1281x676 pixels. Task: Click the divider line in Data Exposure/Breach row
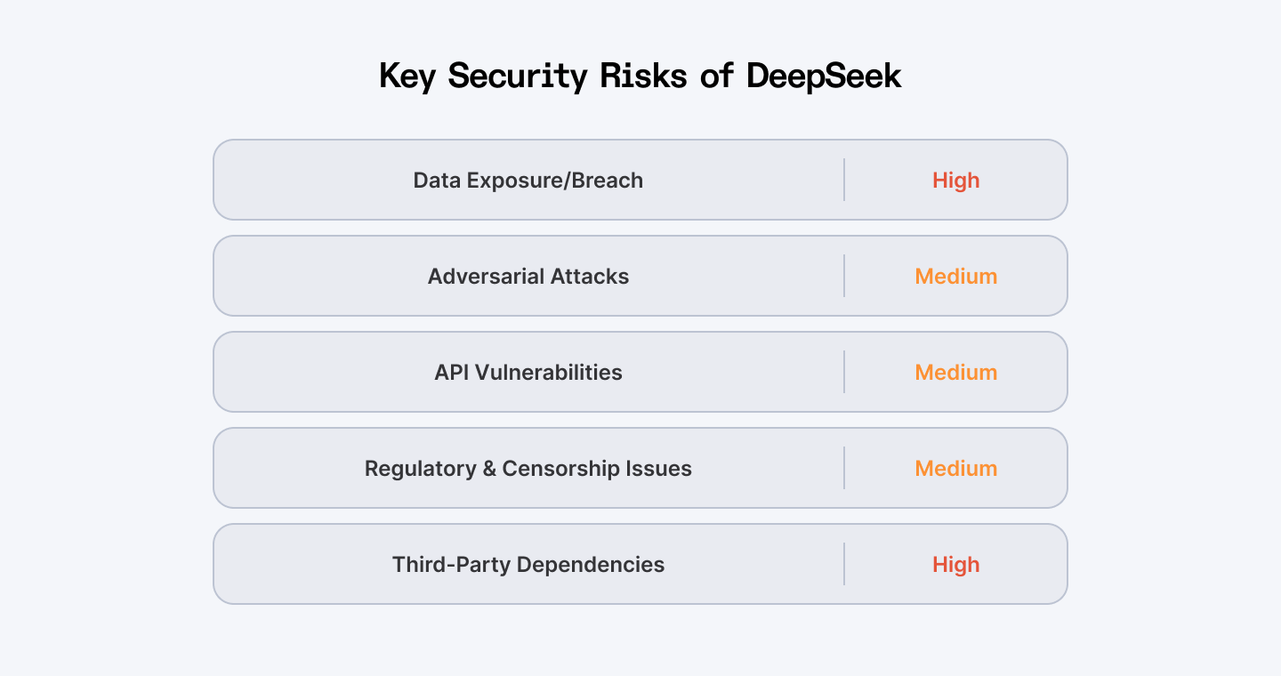click(844, 180)
